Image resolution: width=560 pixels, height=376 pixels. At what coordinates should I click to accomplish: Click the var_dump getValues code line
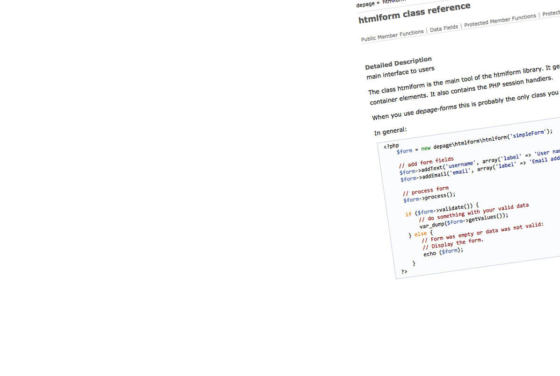pos(463,220)
